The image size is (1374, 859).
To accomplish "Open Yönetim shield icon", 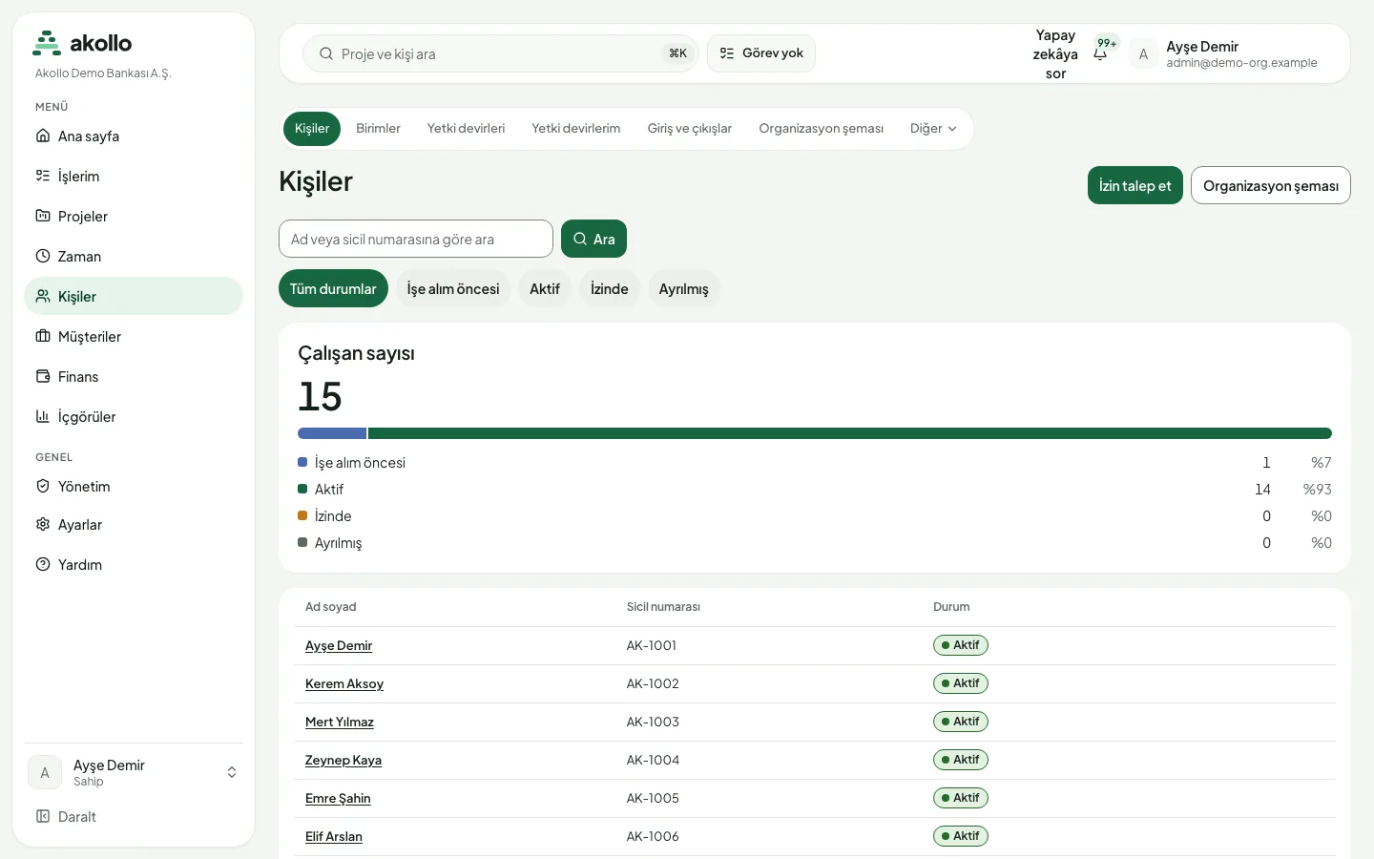I will (43, 486).
